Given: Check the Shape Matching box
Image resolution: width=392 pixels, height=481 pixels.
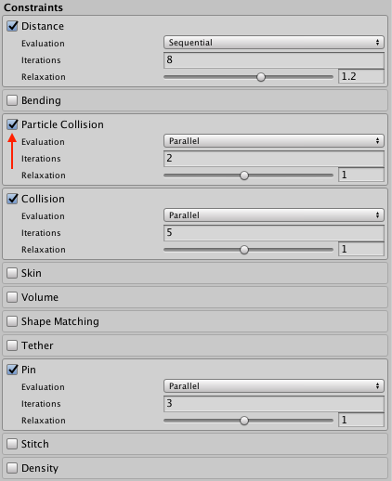Looking at the screenshot, I should [x=12, y=321].
